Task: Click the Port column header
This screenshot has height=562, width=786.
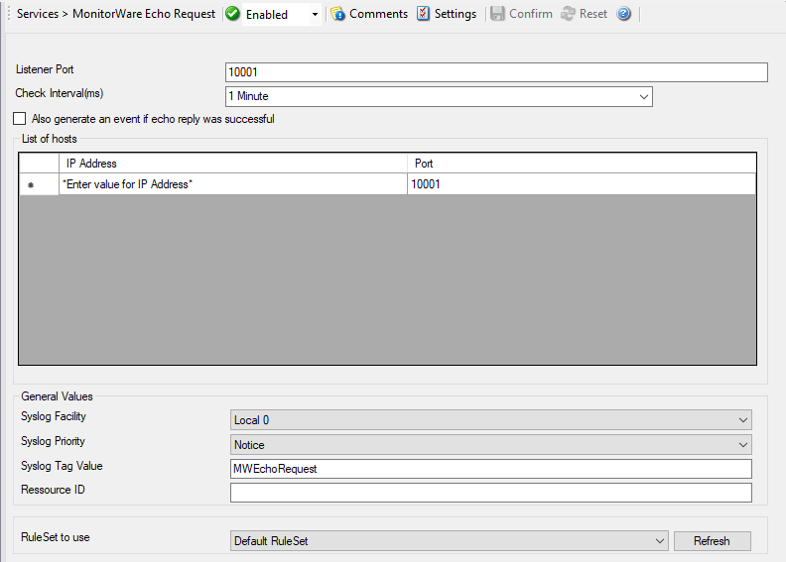Action: point(581,164)
